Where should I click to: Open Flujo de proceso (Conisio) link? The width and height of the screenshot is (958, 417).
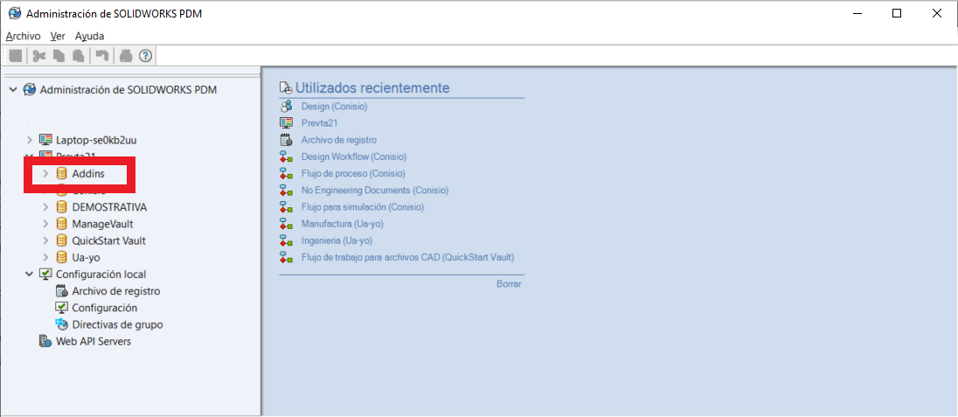[353, 174]
